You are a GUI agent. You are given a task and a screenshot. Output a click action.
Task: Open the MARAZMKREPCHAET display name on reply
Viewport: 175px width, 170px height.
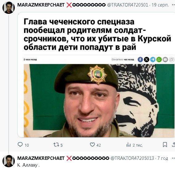(x=41, y=158)
